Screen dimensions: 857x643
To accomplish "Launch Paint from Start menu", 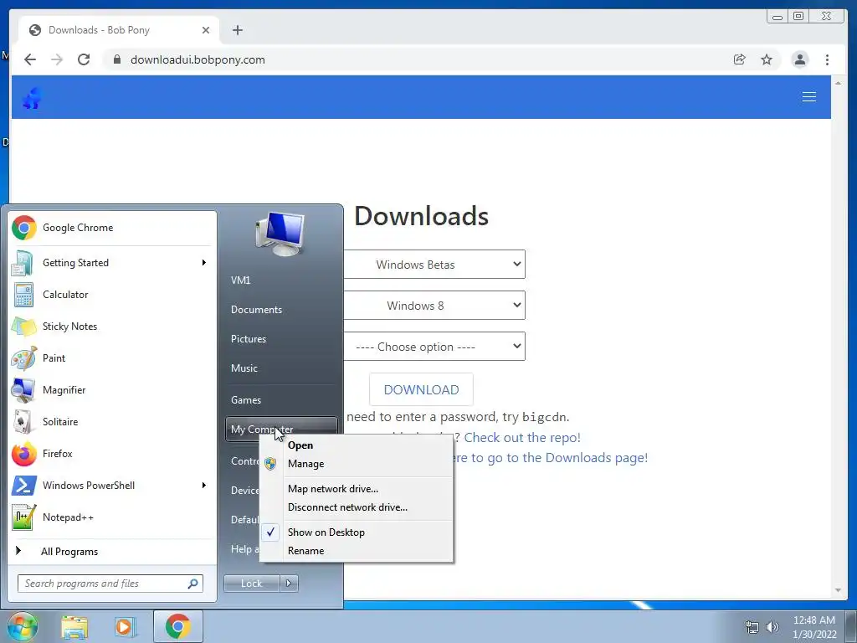I will (112, 358).
